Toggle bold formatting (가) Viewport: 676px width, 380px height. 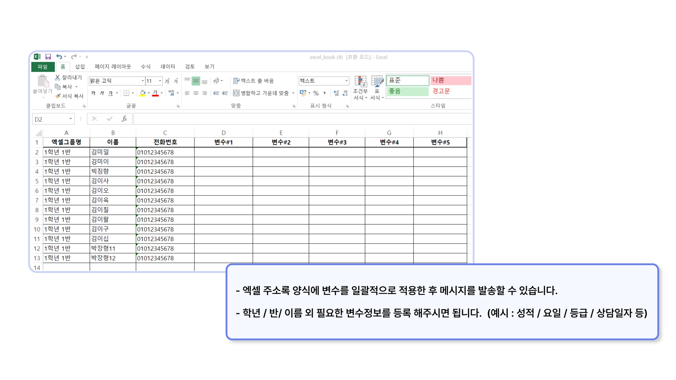tap(93, 93)
